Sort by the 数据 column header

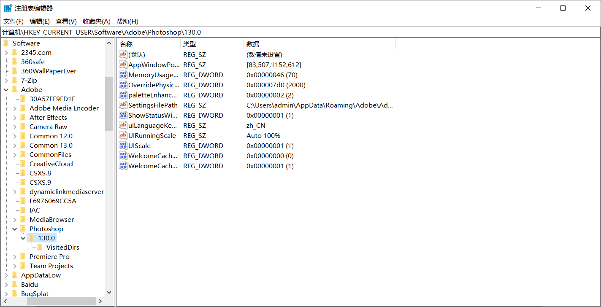click(x=319, y=44)
